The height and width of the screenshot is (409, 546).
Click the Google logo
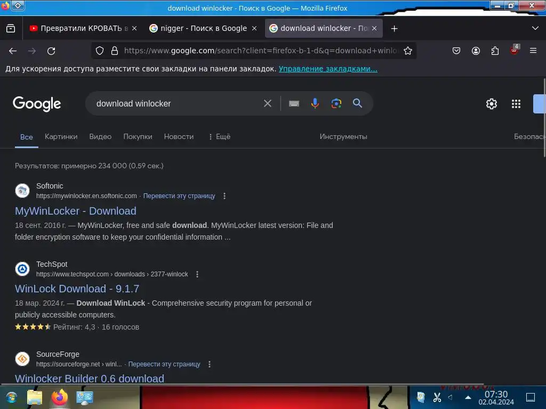pyautogui.click(x=37, y=104)
